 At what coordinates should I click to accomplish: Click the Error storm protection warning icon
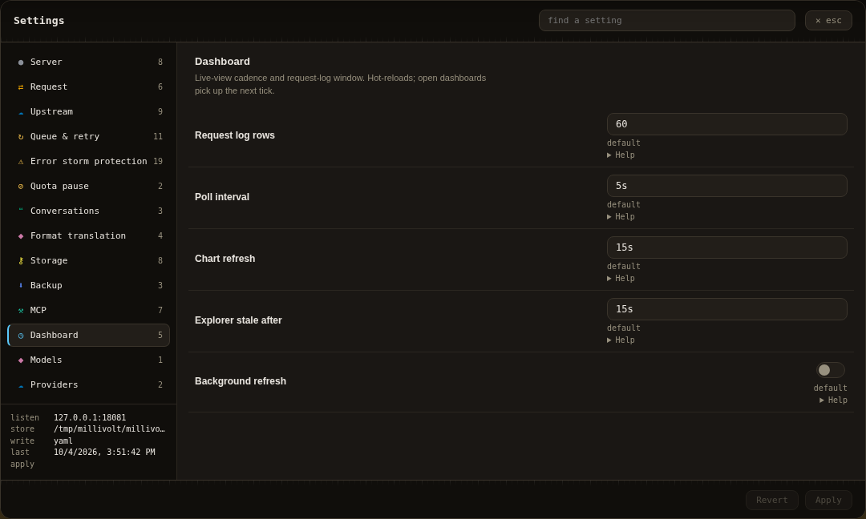pyautogui.click(x=20, y=162)
